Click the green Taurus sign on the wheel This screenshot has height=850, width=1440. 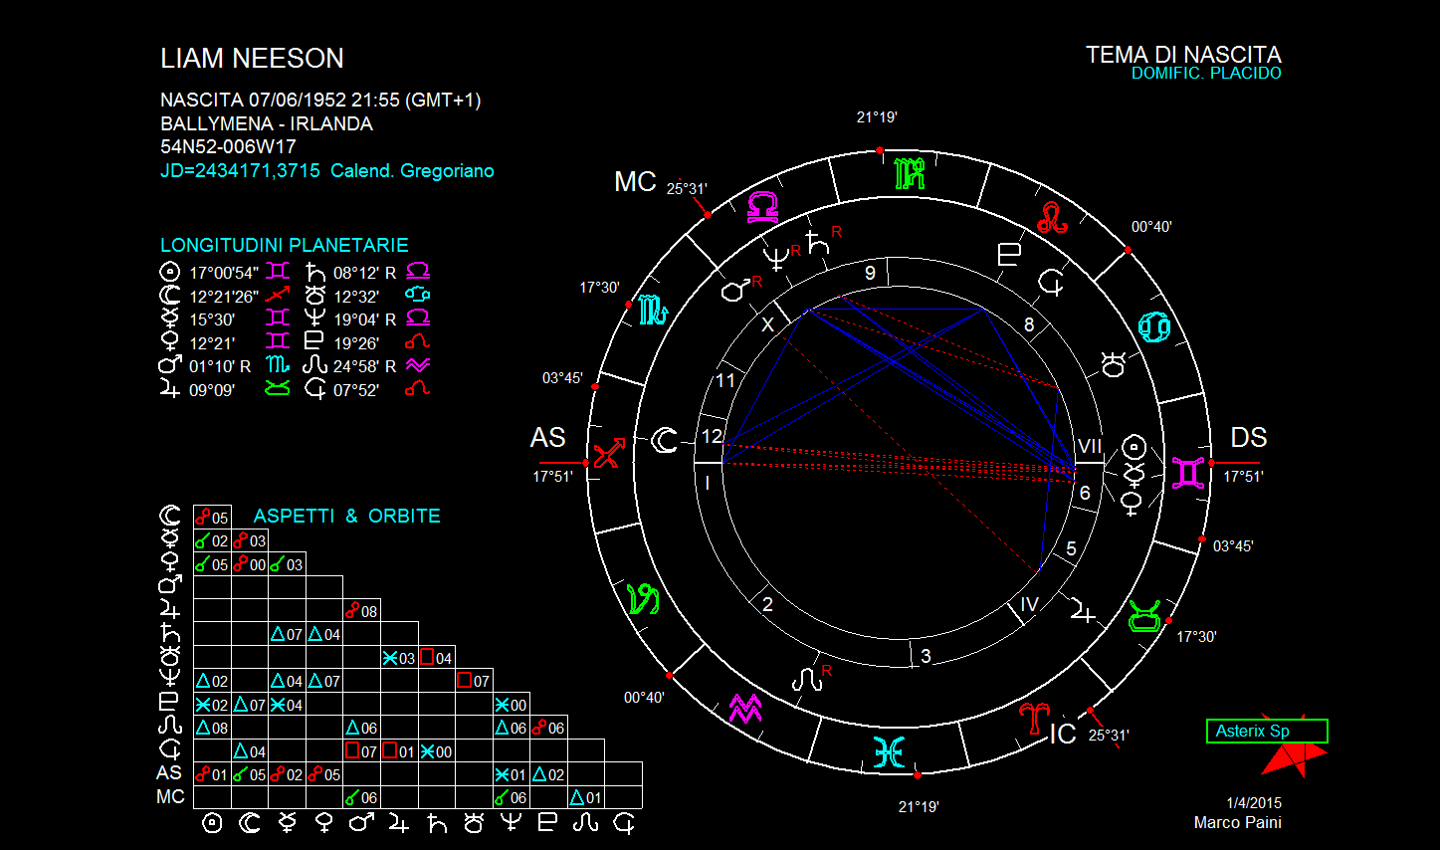1146,616
